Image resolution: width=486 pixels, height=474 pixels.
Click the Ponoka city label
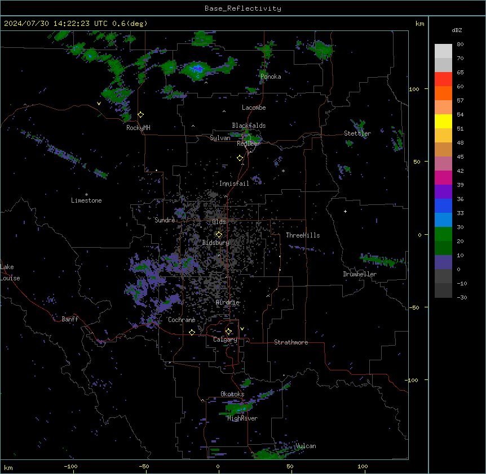[x=271, y=77]
